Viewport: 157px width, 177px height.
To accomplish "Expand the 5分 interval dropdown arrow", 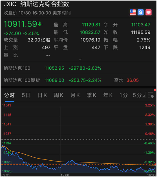I will pos(143,96).
